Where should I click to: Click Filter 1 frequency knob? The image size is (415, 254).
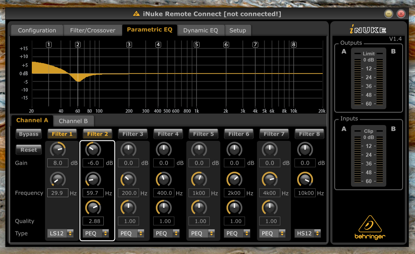point(58,180)
